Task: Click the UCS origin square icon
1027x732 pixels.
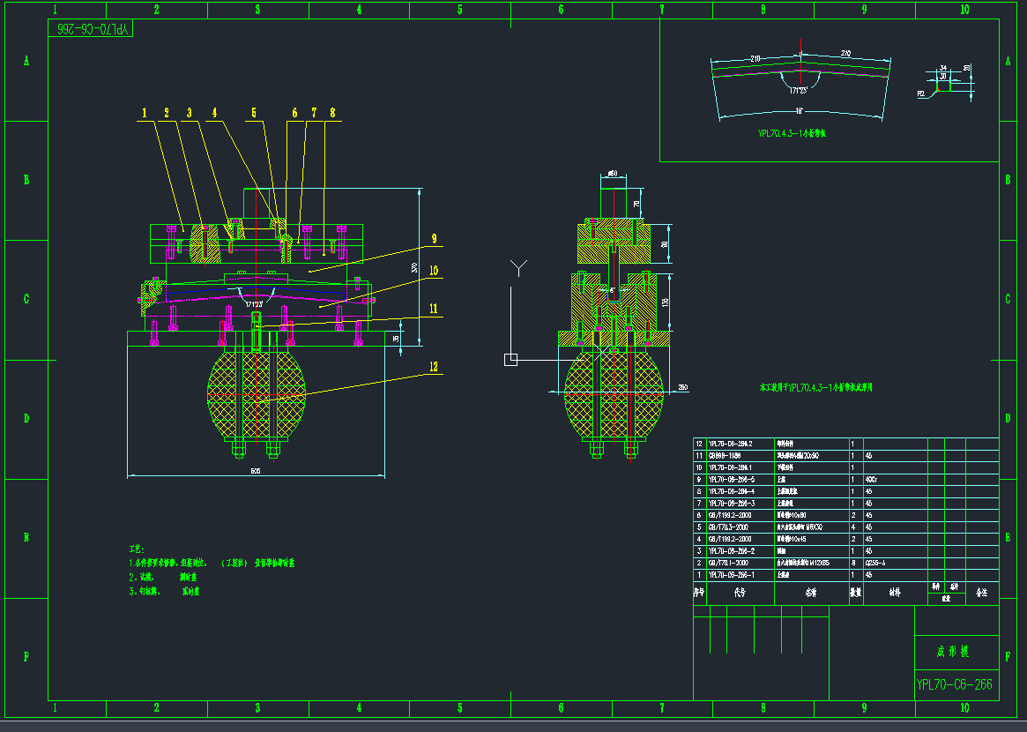Action: [510, 359]
